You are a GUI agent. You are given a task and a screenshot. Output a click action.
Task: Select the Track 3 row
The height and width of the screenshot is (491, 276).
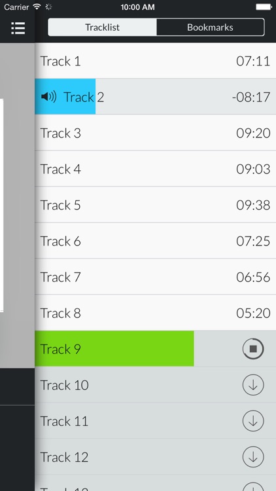155,133
